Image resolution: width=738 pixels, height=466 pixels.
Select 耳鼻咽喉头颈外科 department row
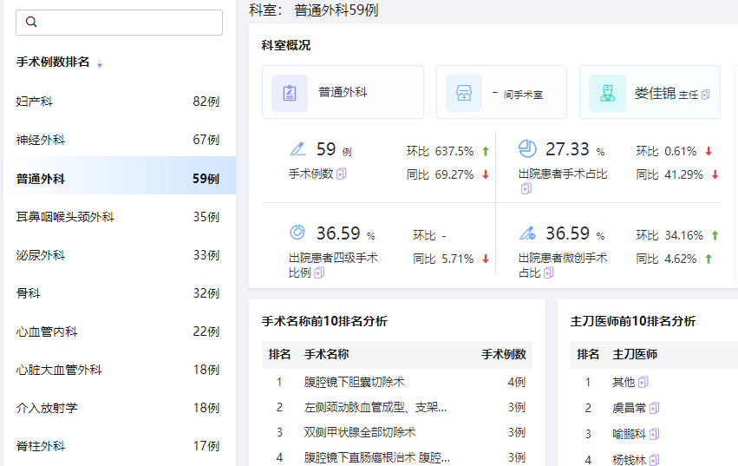coord(118,217)
